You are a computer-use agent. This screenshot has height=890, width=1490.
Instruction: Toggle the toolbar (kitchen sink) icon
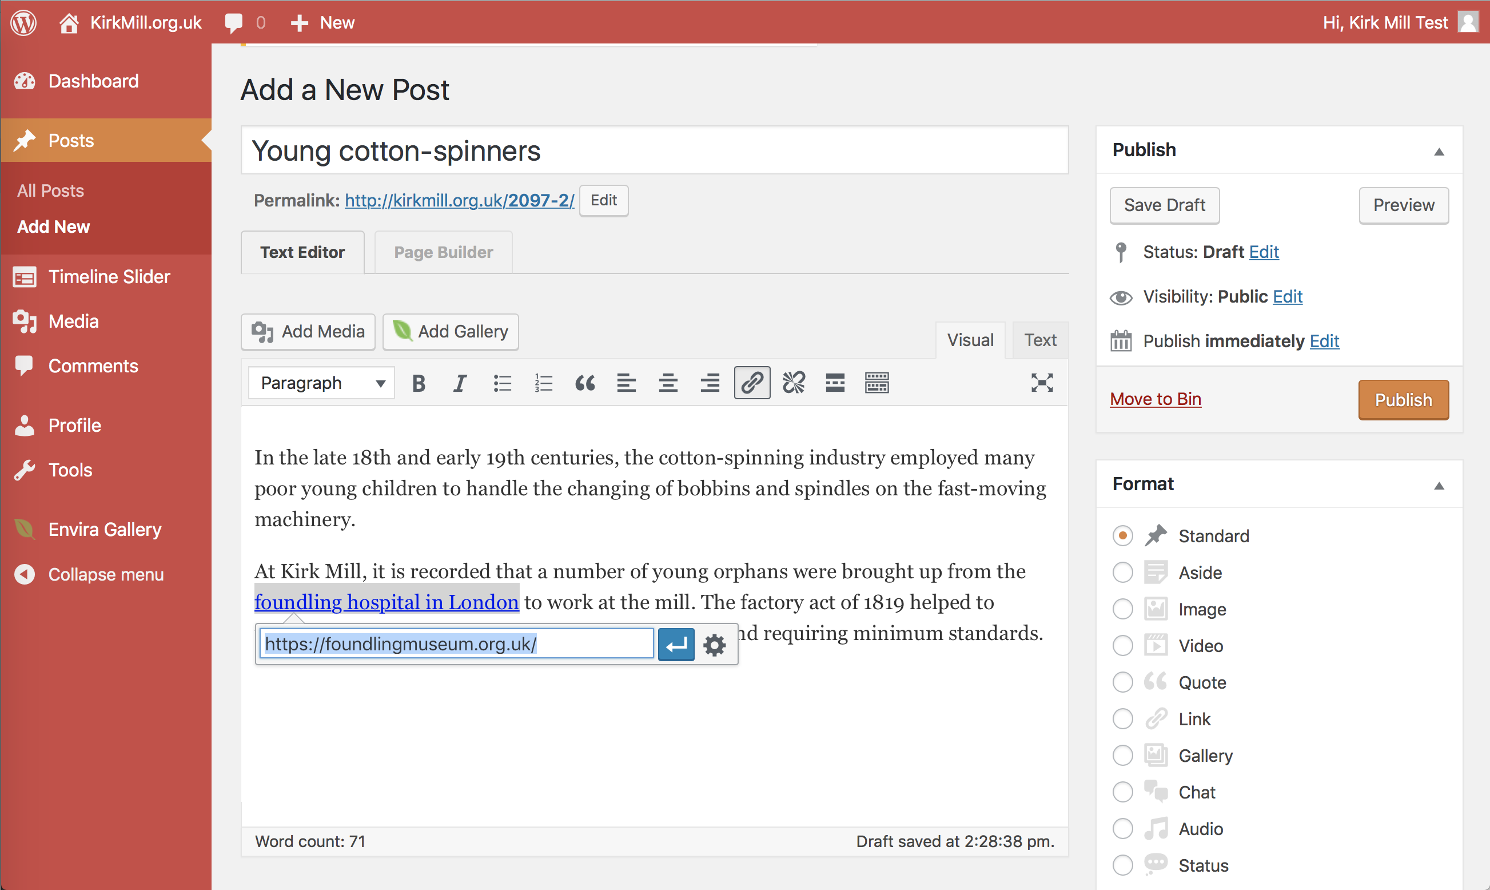pos(877,383)
